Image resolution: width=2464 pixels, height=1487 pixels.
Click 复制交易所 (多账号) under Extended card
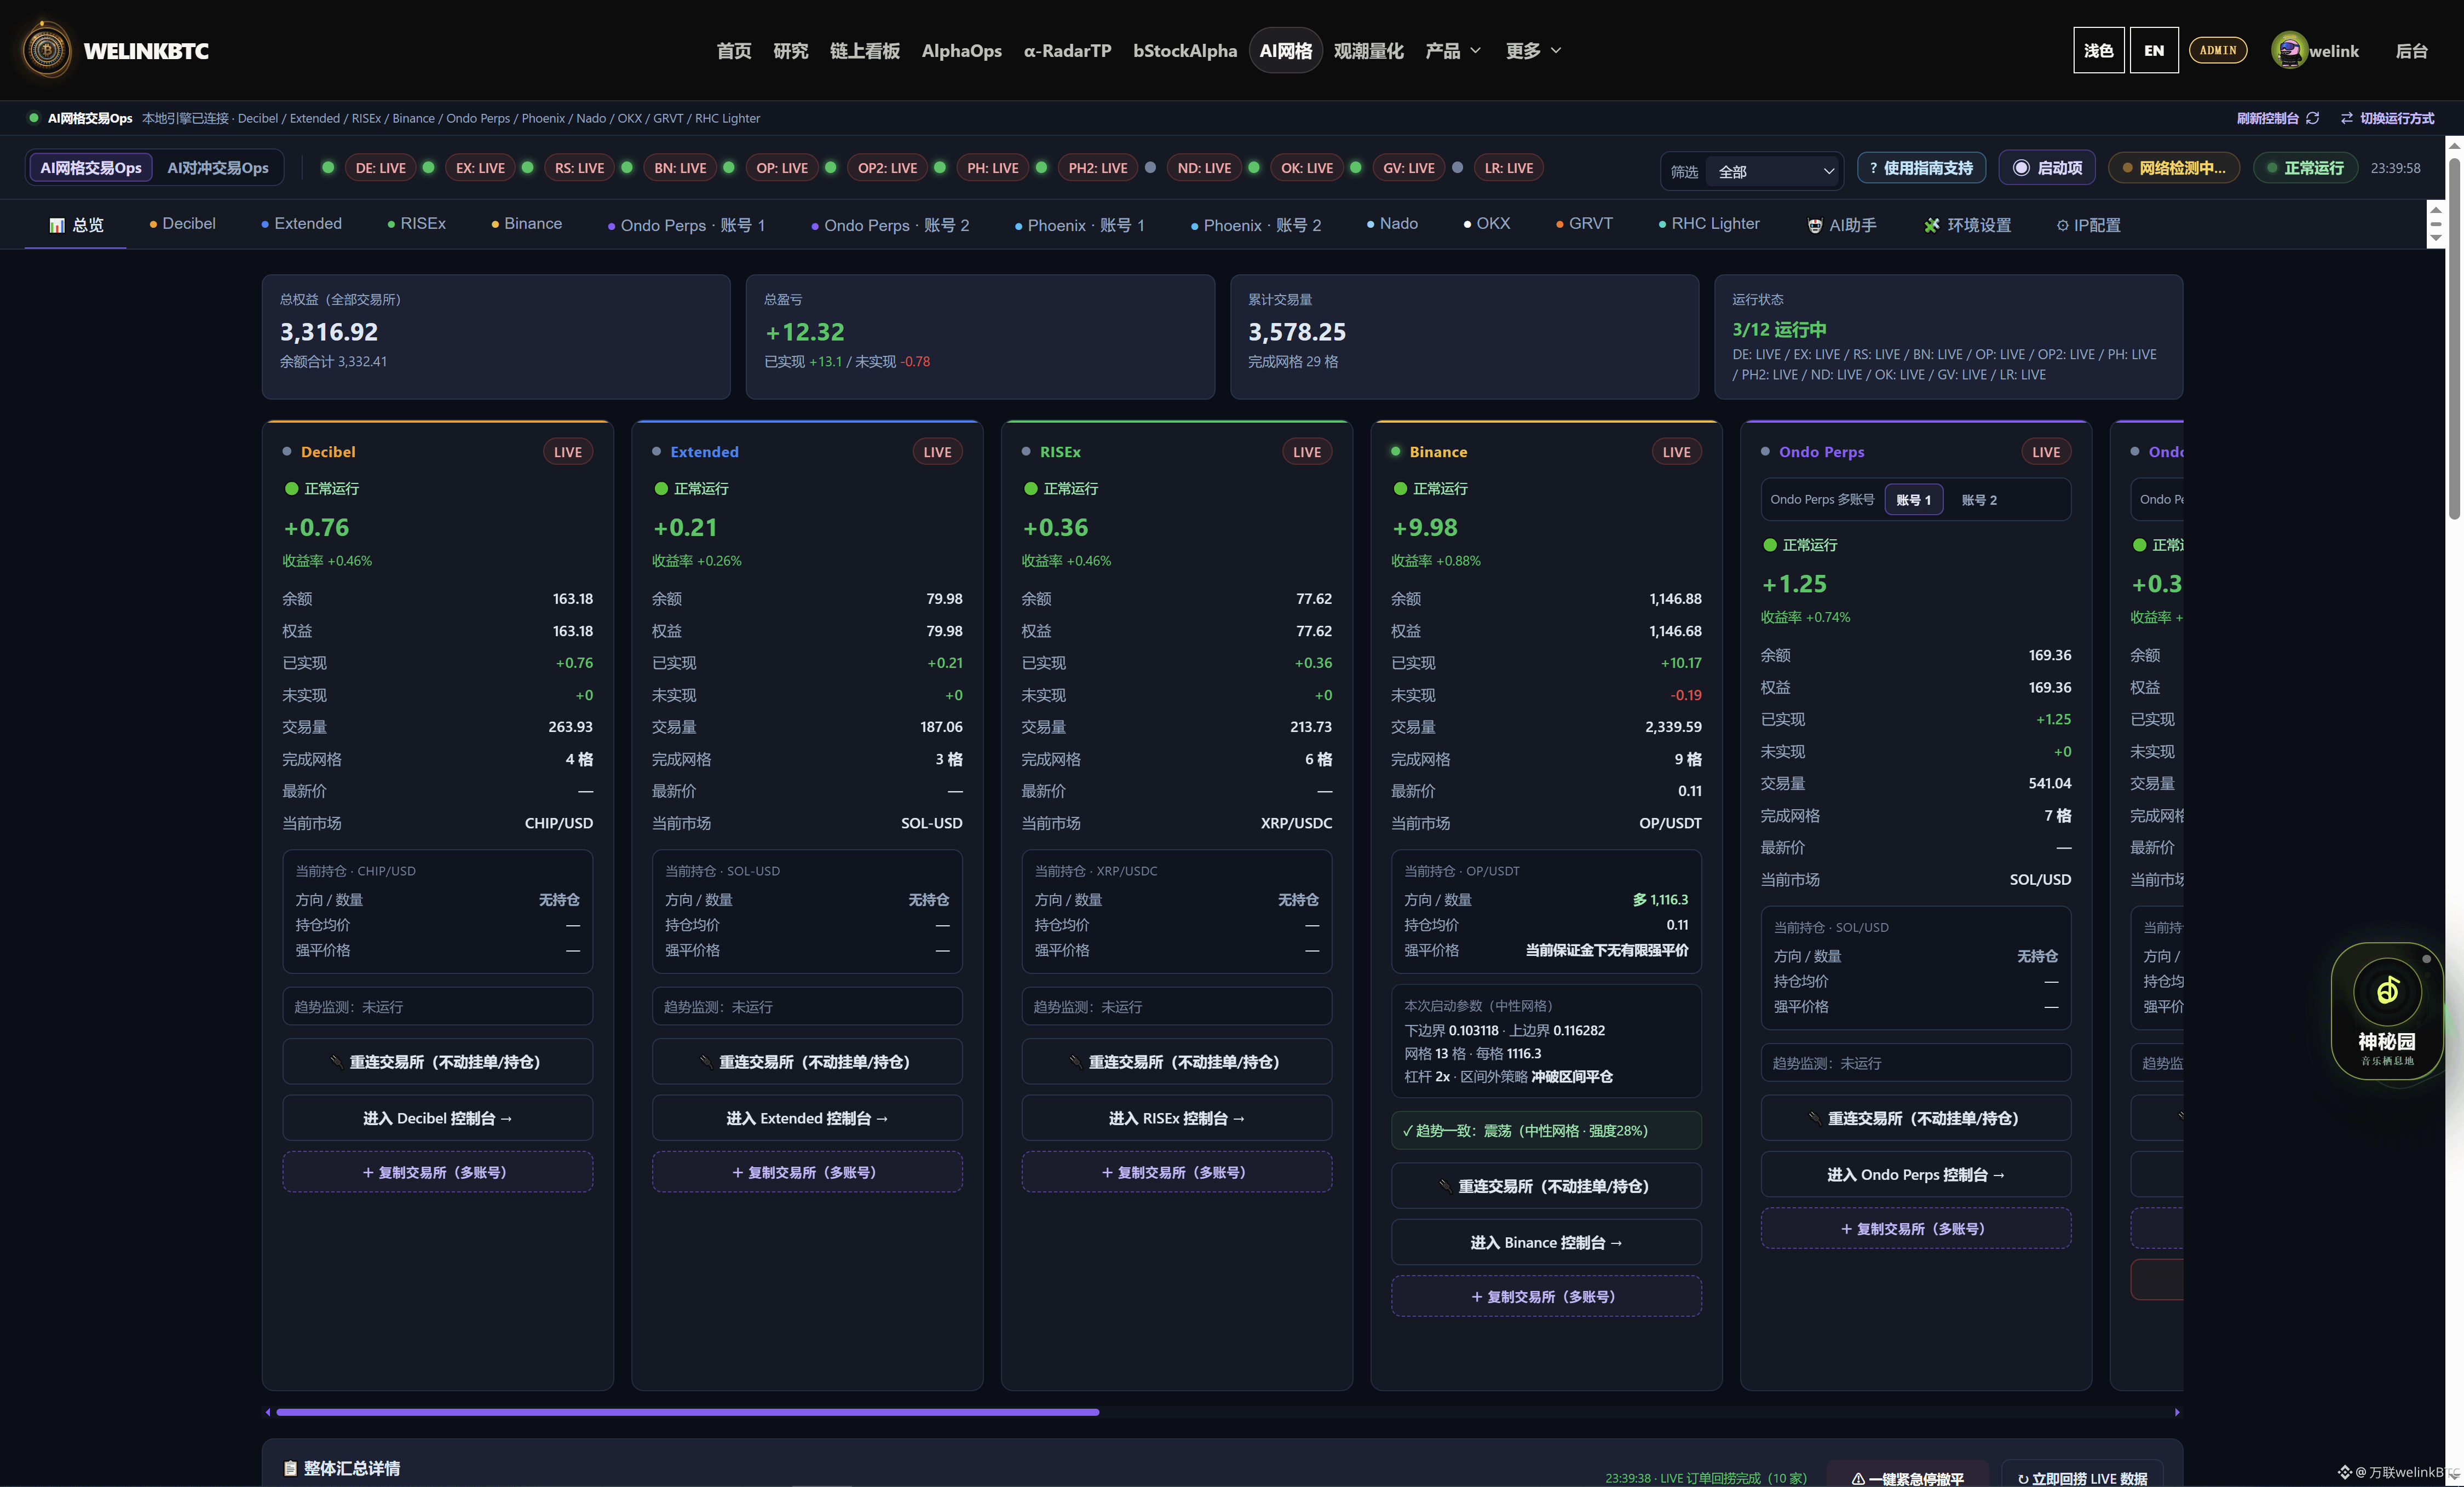pyautogui.click(x=807, y=1172)
